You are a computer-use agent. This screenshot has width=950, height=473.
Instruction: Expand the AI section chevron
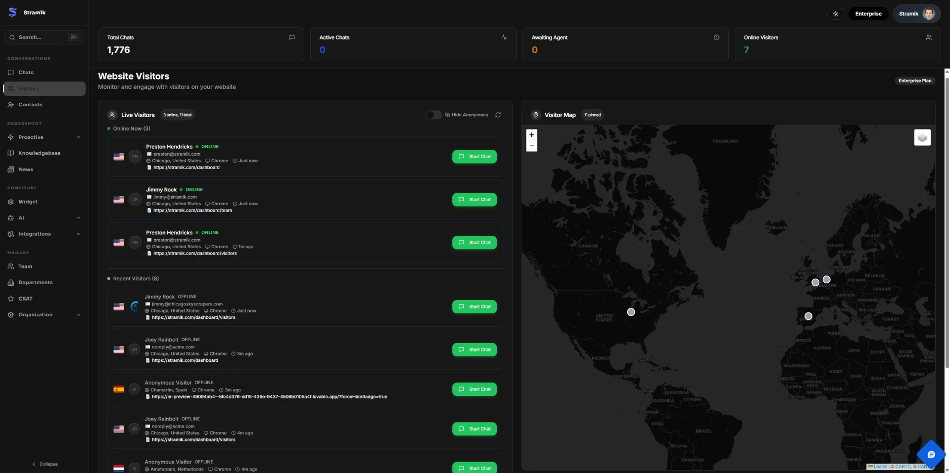(79, 217)
